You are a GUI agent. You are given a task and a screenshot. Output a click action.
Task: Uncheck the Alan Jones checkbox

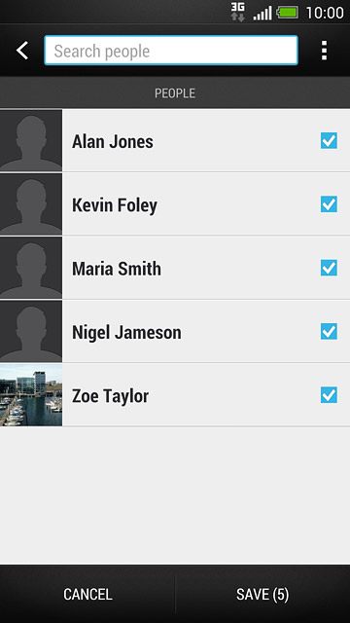point(329,140)
